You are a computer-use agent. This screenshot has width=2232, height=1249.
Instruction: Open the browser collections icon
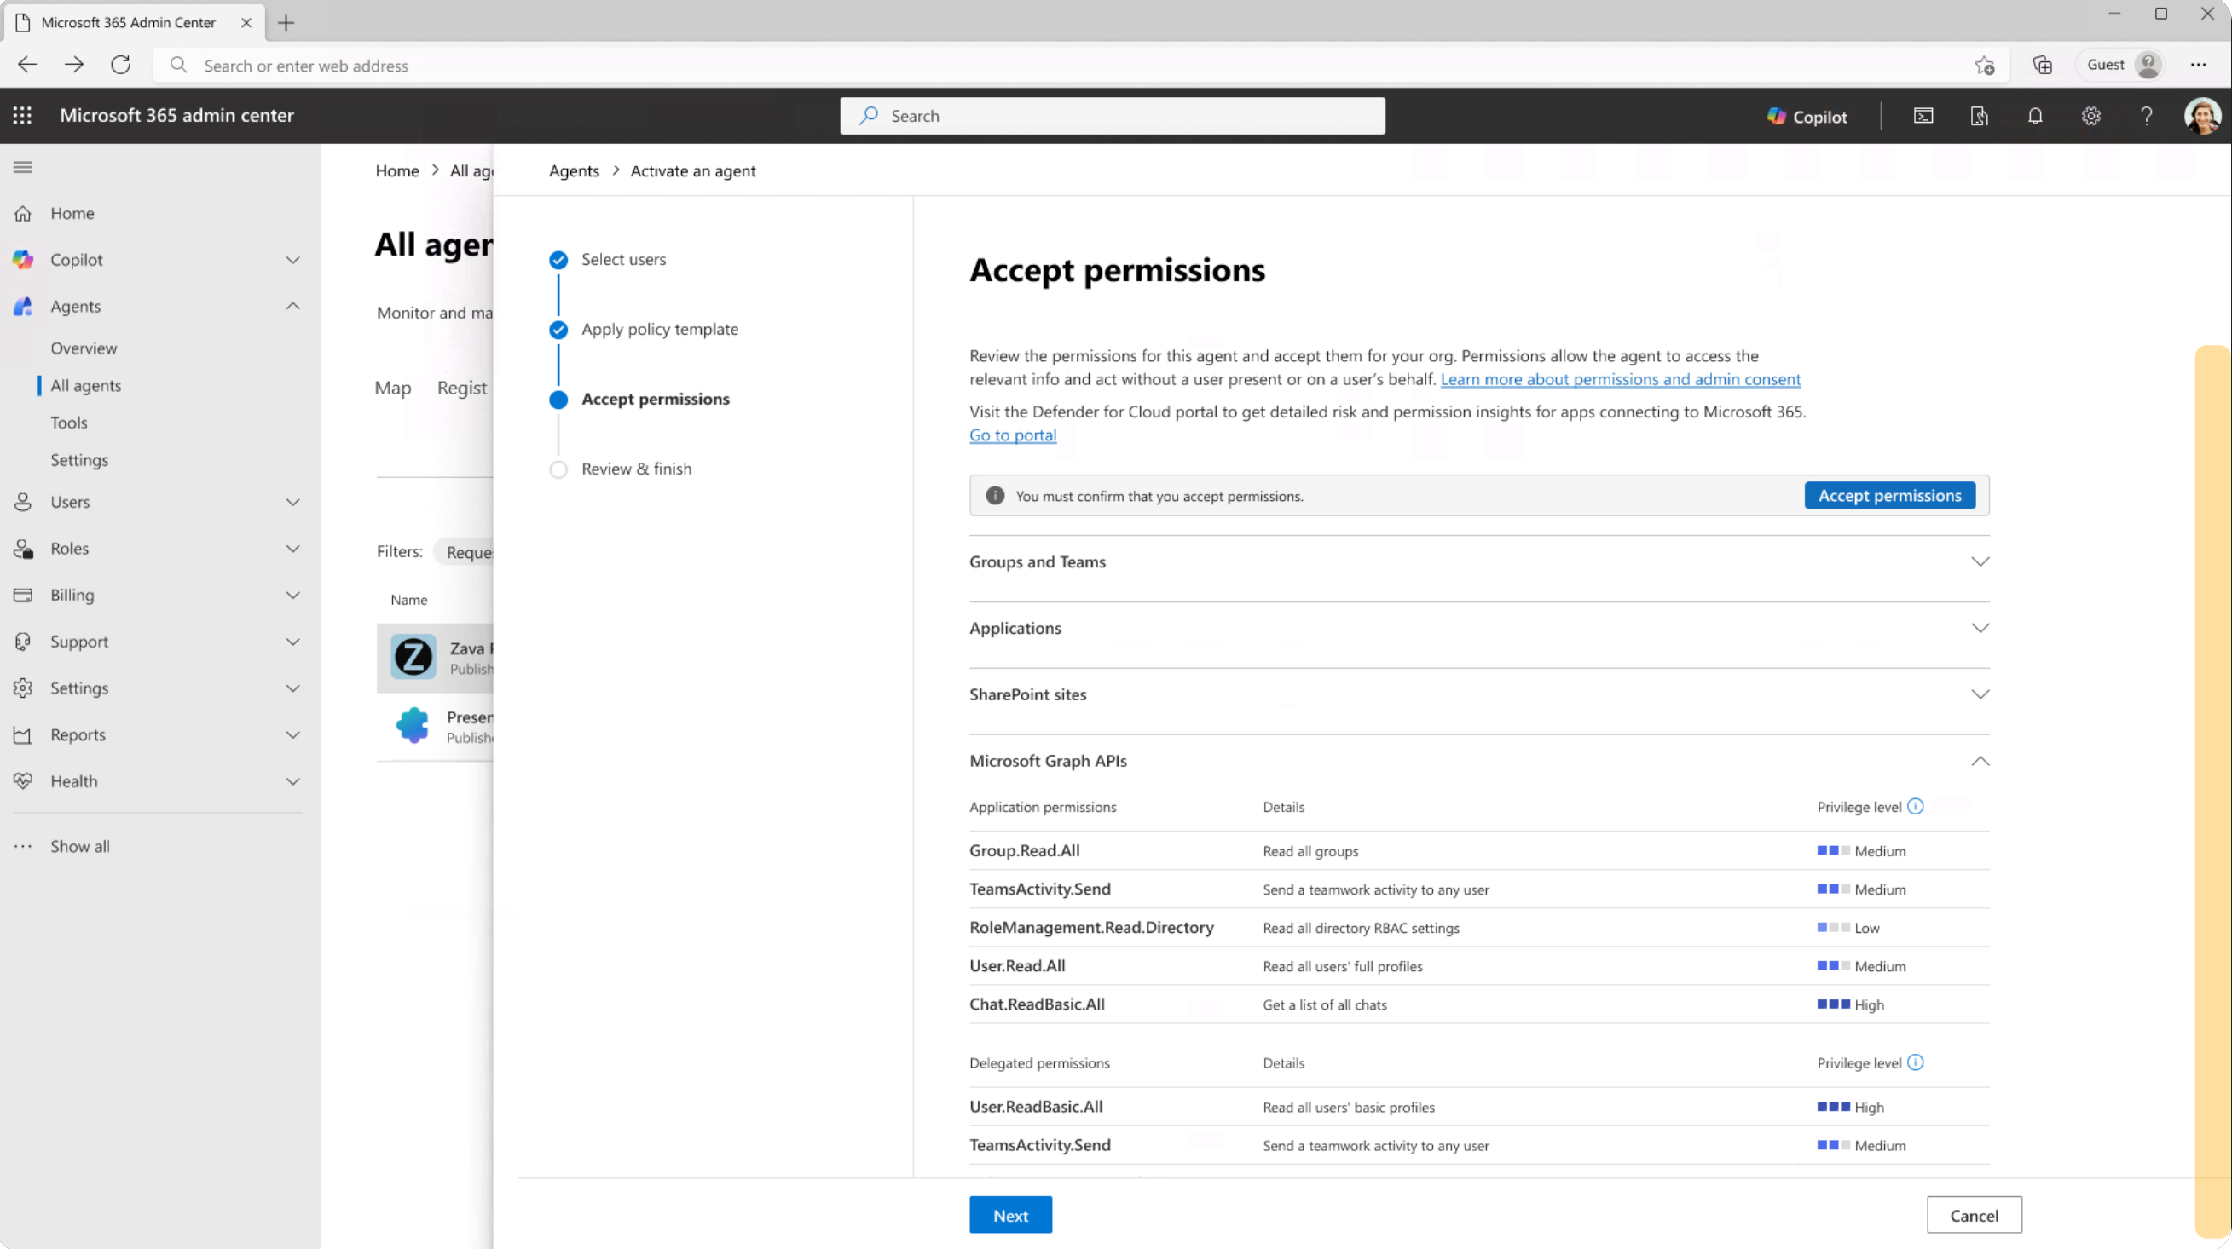(2042, 65)
